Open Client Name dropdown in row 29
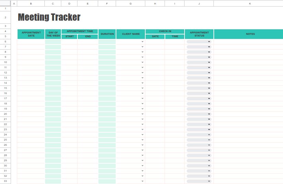 [143, 161]
